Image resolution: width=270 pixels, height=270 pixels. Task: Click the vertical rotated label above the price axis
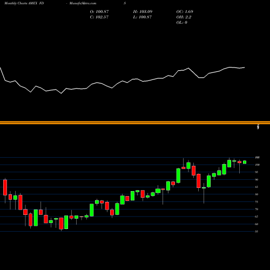[x=258, y=127]
